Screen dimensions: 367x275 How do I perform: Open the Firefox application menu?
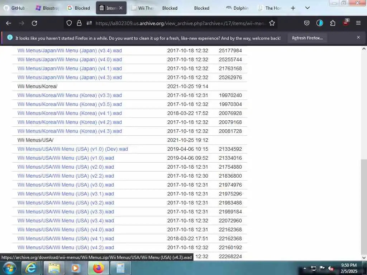pos(358,23)
